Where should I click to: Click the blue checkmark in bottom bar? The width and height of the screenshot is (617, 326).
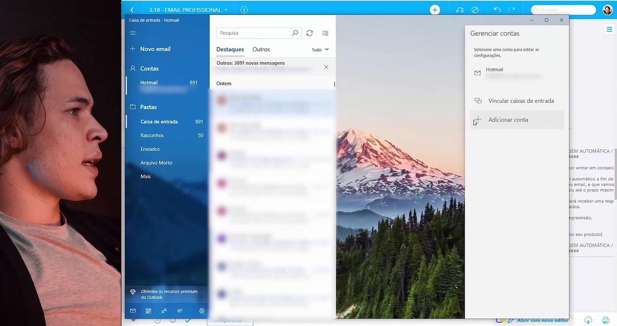[x=188, y=321]
